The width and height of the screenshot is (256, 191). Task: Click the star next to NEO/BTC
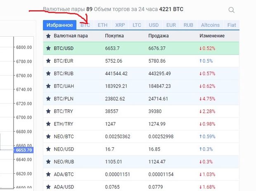click(x=48, y=136)
